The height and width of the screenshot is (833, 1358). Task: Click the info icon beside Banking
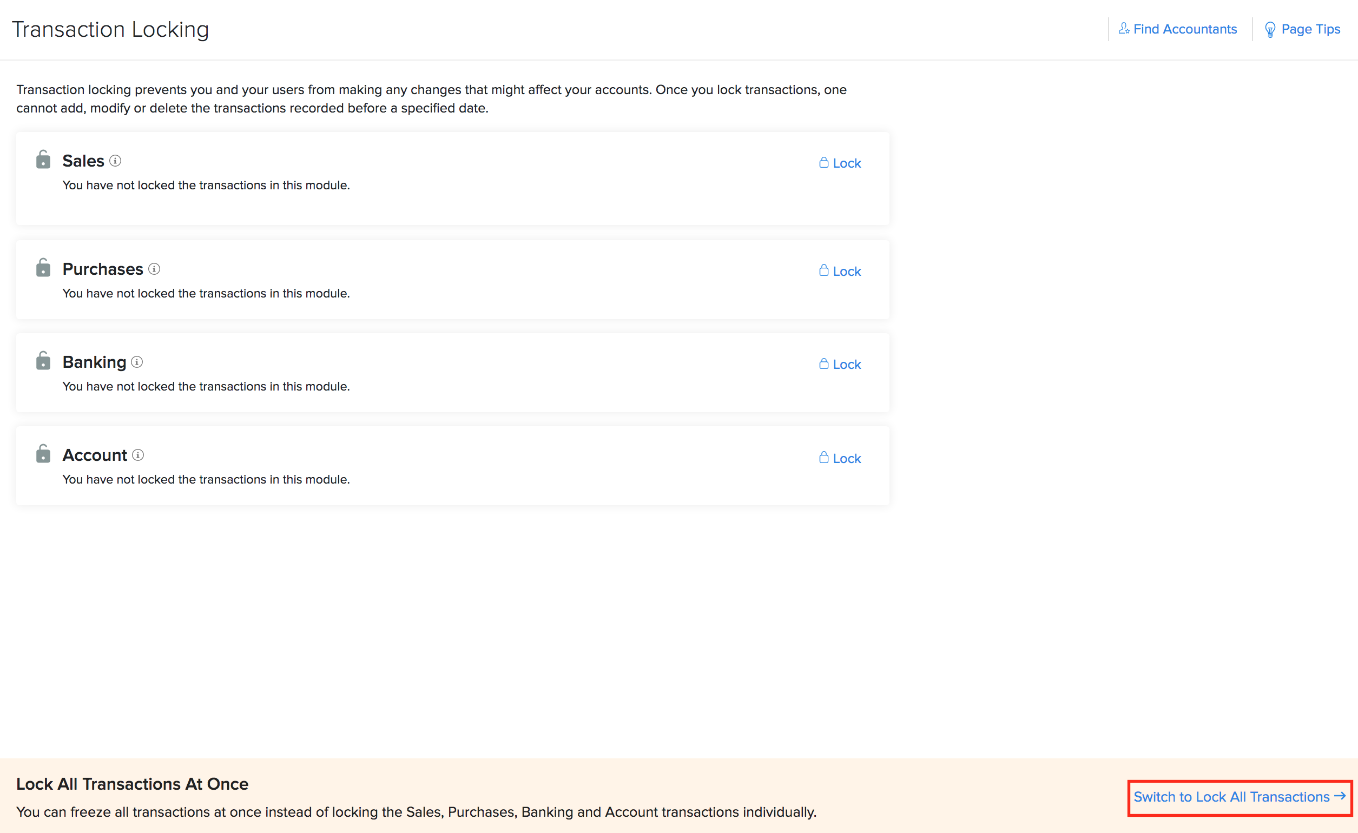(137, 362)
